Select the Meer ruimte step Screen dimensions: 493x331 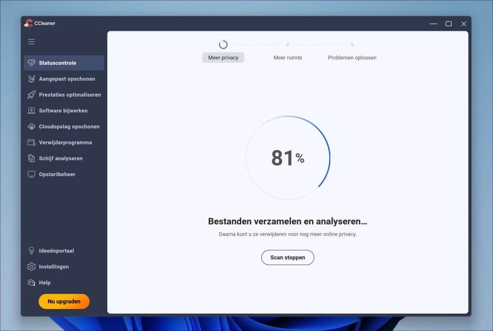click(x=287, y=58)
